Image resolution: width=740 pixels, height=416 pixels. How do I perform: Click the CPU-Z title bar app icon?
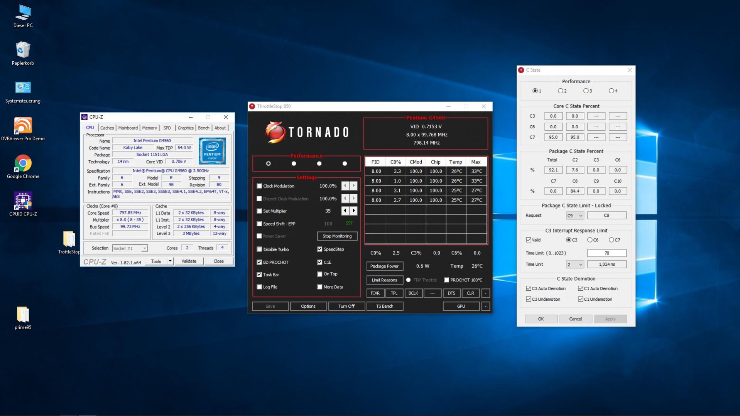click(x=84, y=117)
